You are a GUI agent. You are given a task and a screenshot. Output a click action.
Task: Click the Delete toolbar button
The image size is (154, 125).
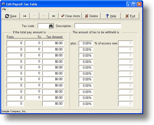(x=91, y=16)
